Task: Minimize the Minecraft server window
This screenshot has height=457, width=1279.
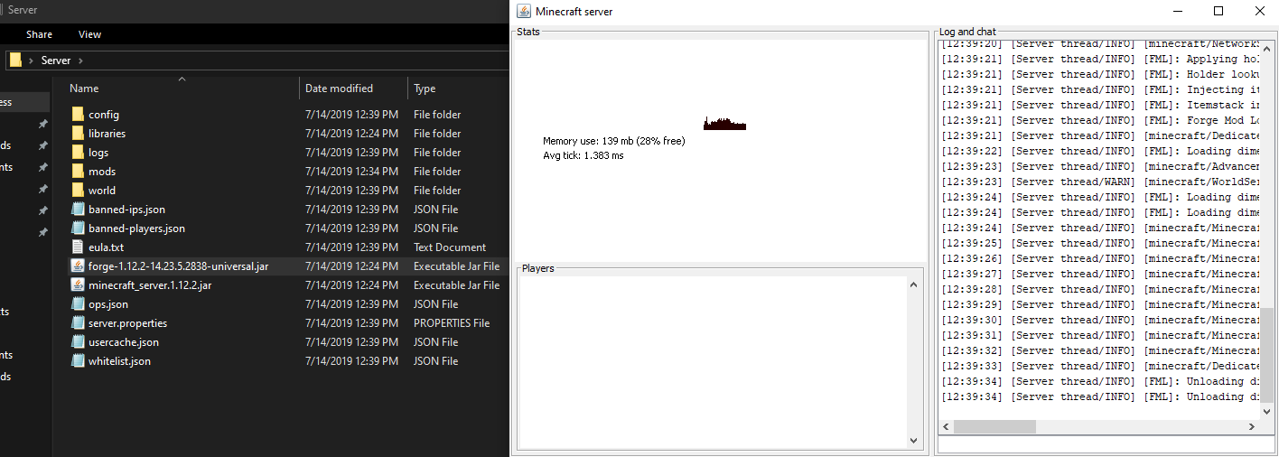Action: tap(1177, 11)
